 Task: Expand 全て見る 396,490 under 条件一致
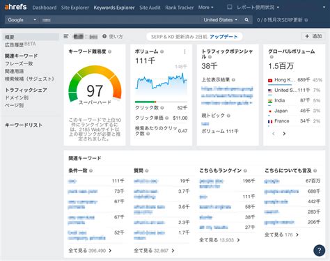click(90, 251)
